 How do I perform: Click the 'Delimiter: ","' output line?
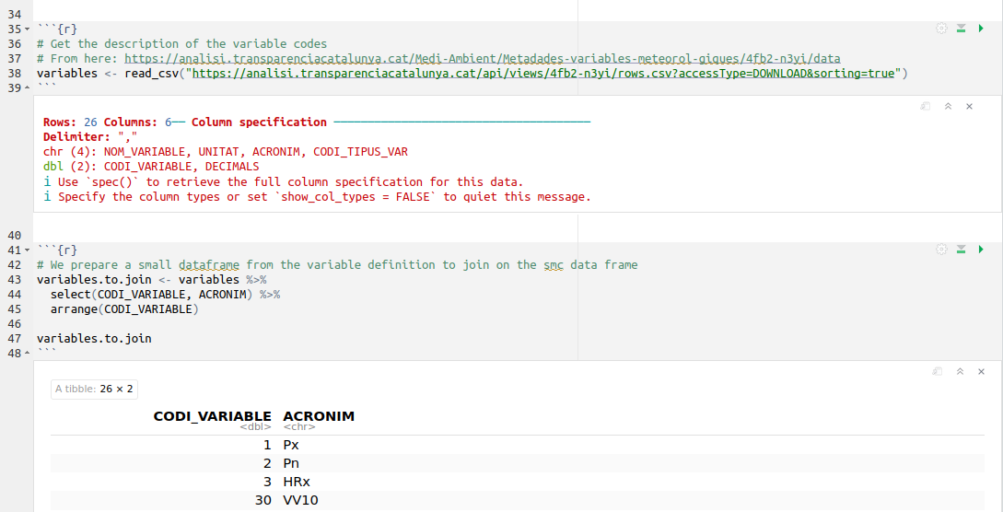pyautogui.click(x=90, y=137)
